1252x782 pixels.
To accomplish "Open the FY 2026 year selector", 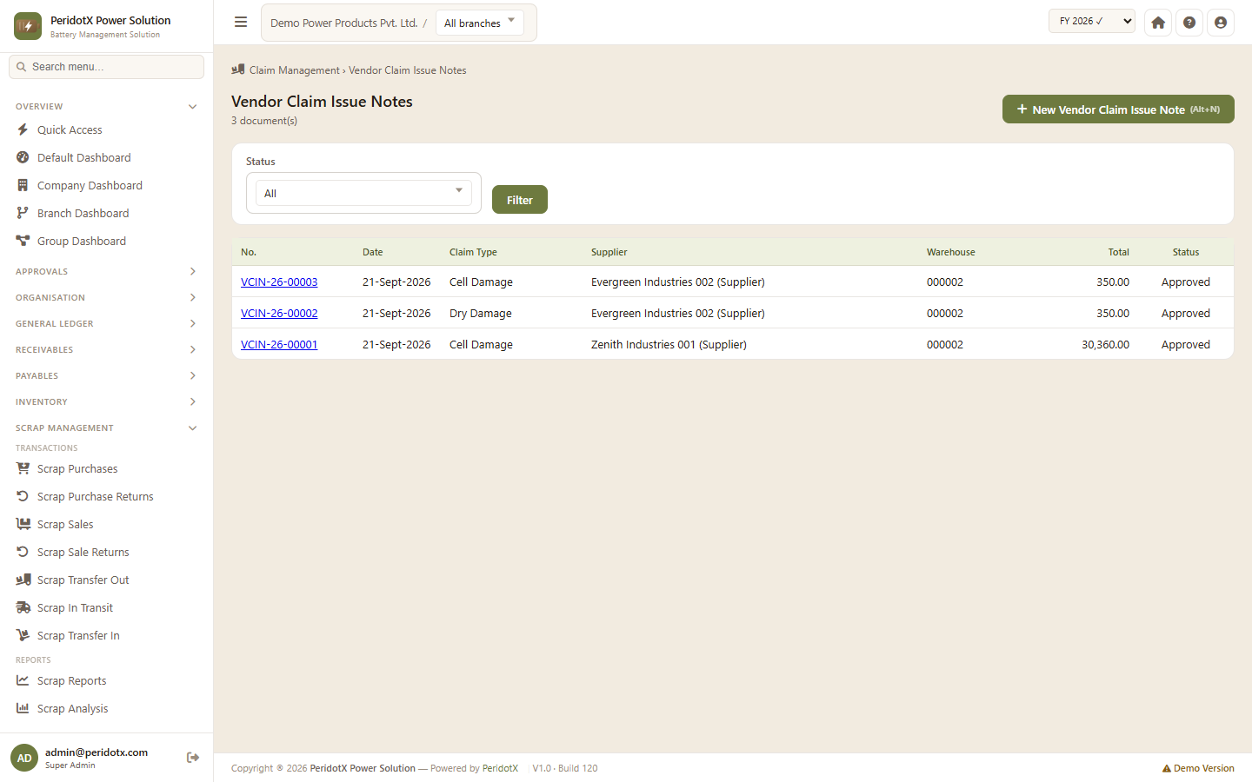I will 1092,22.
